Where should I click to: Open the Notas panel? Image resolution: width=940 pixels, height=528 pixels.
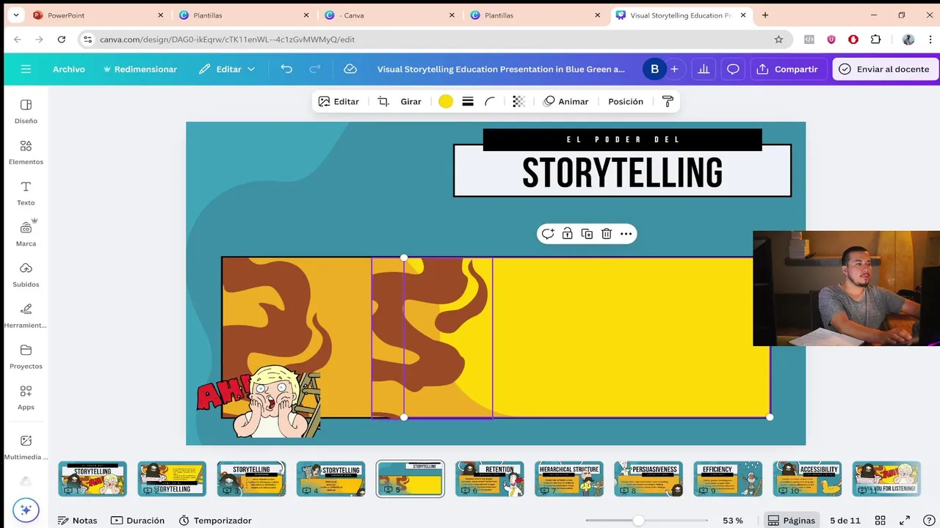[x=77, y=520]
